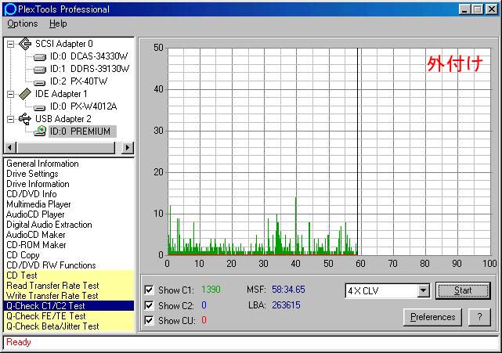The image size is (502, 353).
Task: Click the question mark help button
Action: 479,317
